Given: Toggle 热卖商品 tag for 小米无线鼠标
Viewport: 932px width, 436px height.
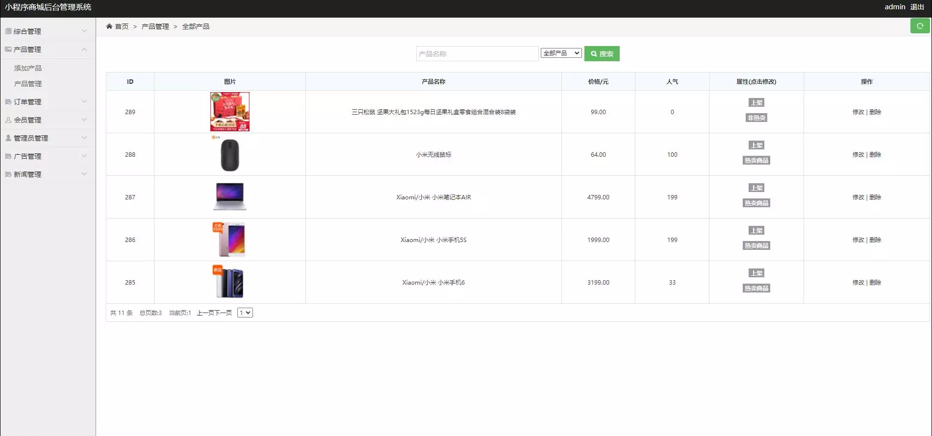Looking at the screenshot, I should click(756, 160).
